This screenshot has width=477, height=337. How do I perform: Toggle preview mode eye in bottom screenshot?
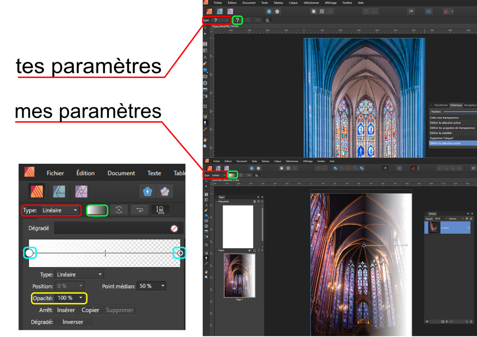(385, 168)
